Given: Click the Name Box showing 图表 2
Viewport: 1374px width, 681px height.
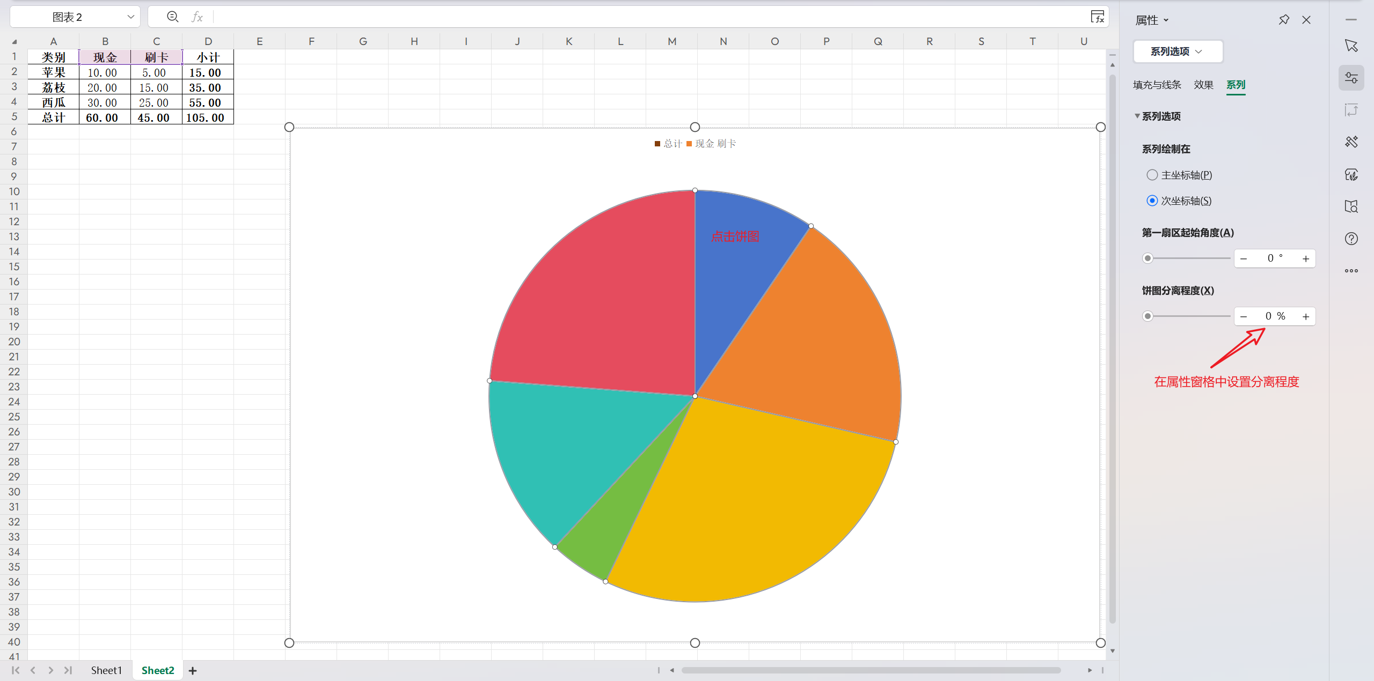Looking at the screenshot, I should tap(67, 17).
